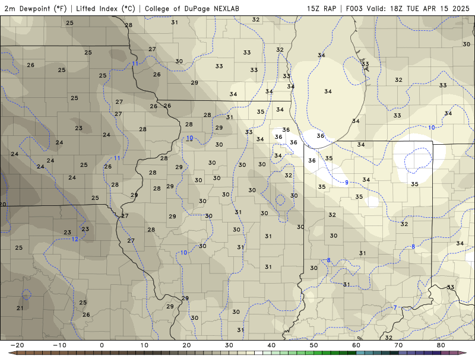Select the "70" colorbar tick label
This screenshot has width=475, height=356.
tap(398, 345)
